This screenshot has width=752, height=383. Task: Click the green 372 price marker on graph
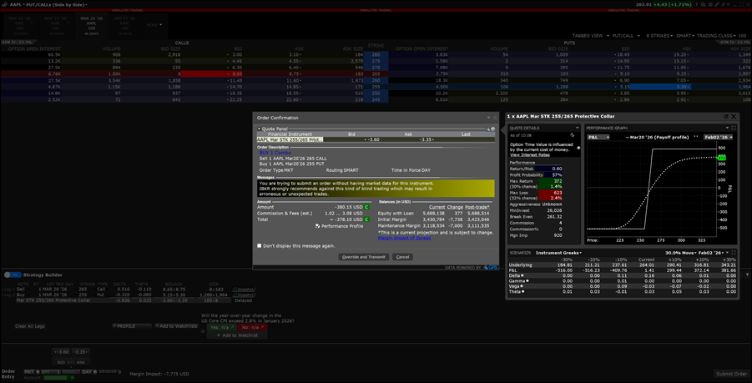click(x=721, y=157)
